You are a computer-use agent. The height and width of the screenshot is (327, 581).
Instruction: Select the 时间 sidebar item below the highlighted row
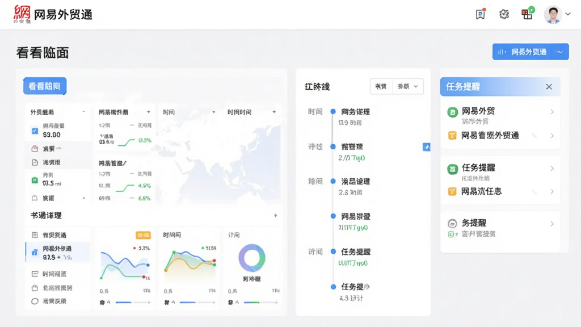[58, 274]
